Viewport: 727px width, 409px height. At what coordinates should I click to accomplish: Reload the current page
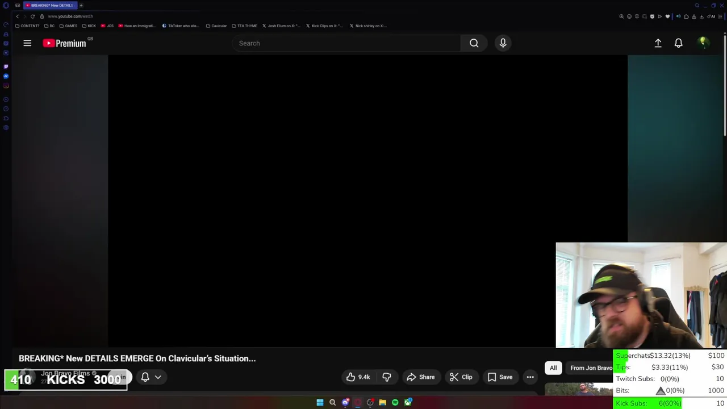coord(32,16)
